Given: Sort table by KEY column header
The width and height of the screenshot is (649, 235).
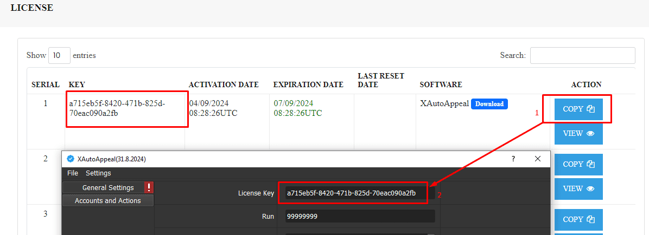Looking at the screenshot, I should [77, 84].
